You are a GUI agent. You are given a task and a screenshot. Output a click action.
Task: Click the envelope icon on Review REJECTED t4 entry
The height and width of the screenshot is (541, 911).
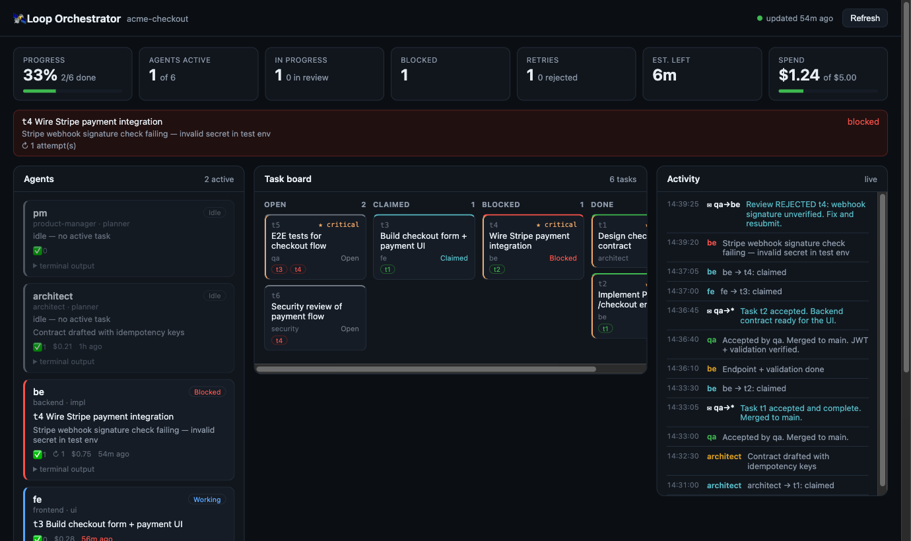point(709,205)
